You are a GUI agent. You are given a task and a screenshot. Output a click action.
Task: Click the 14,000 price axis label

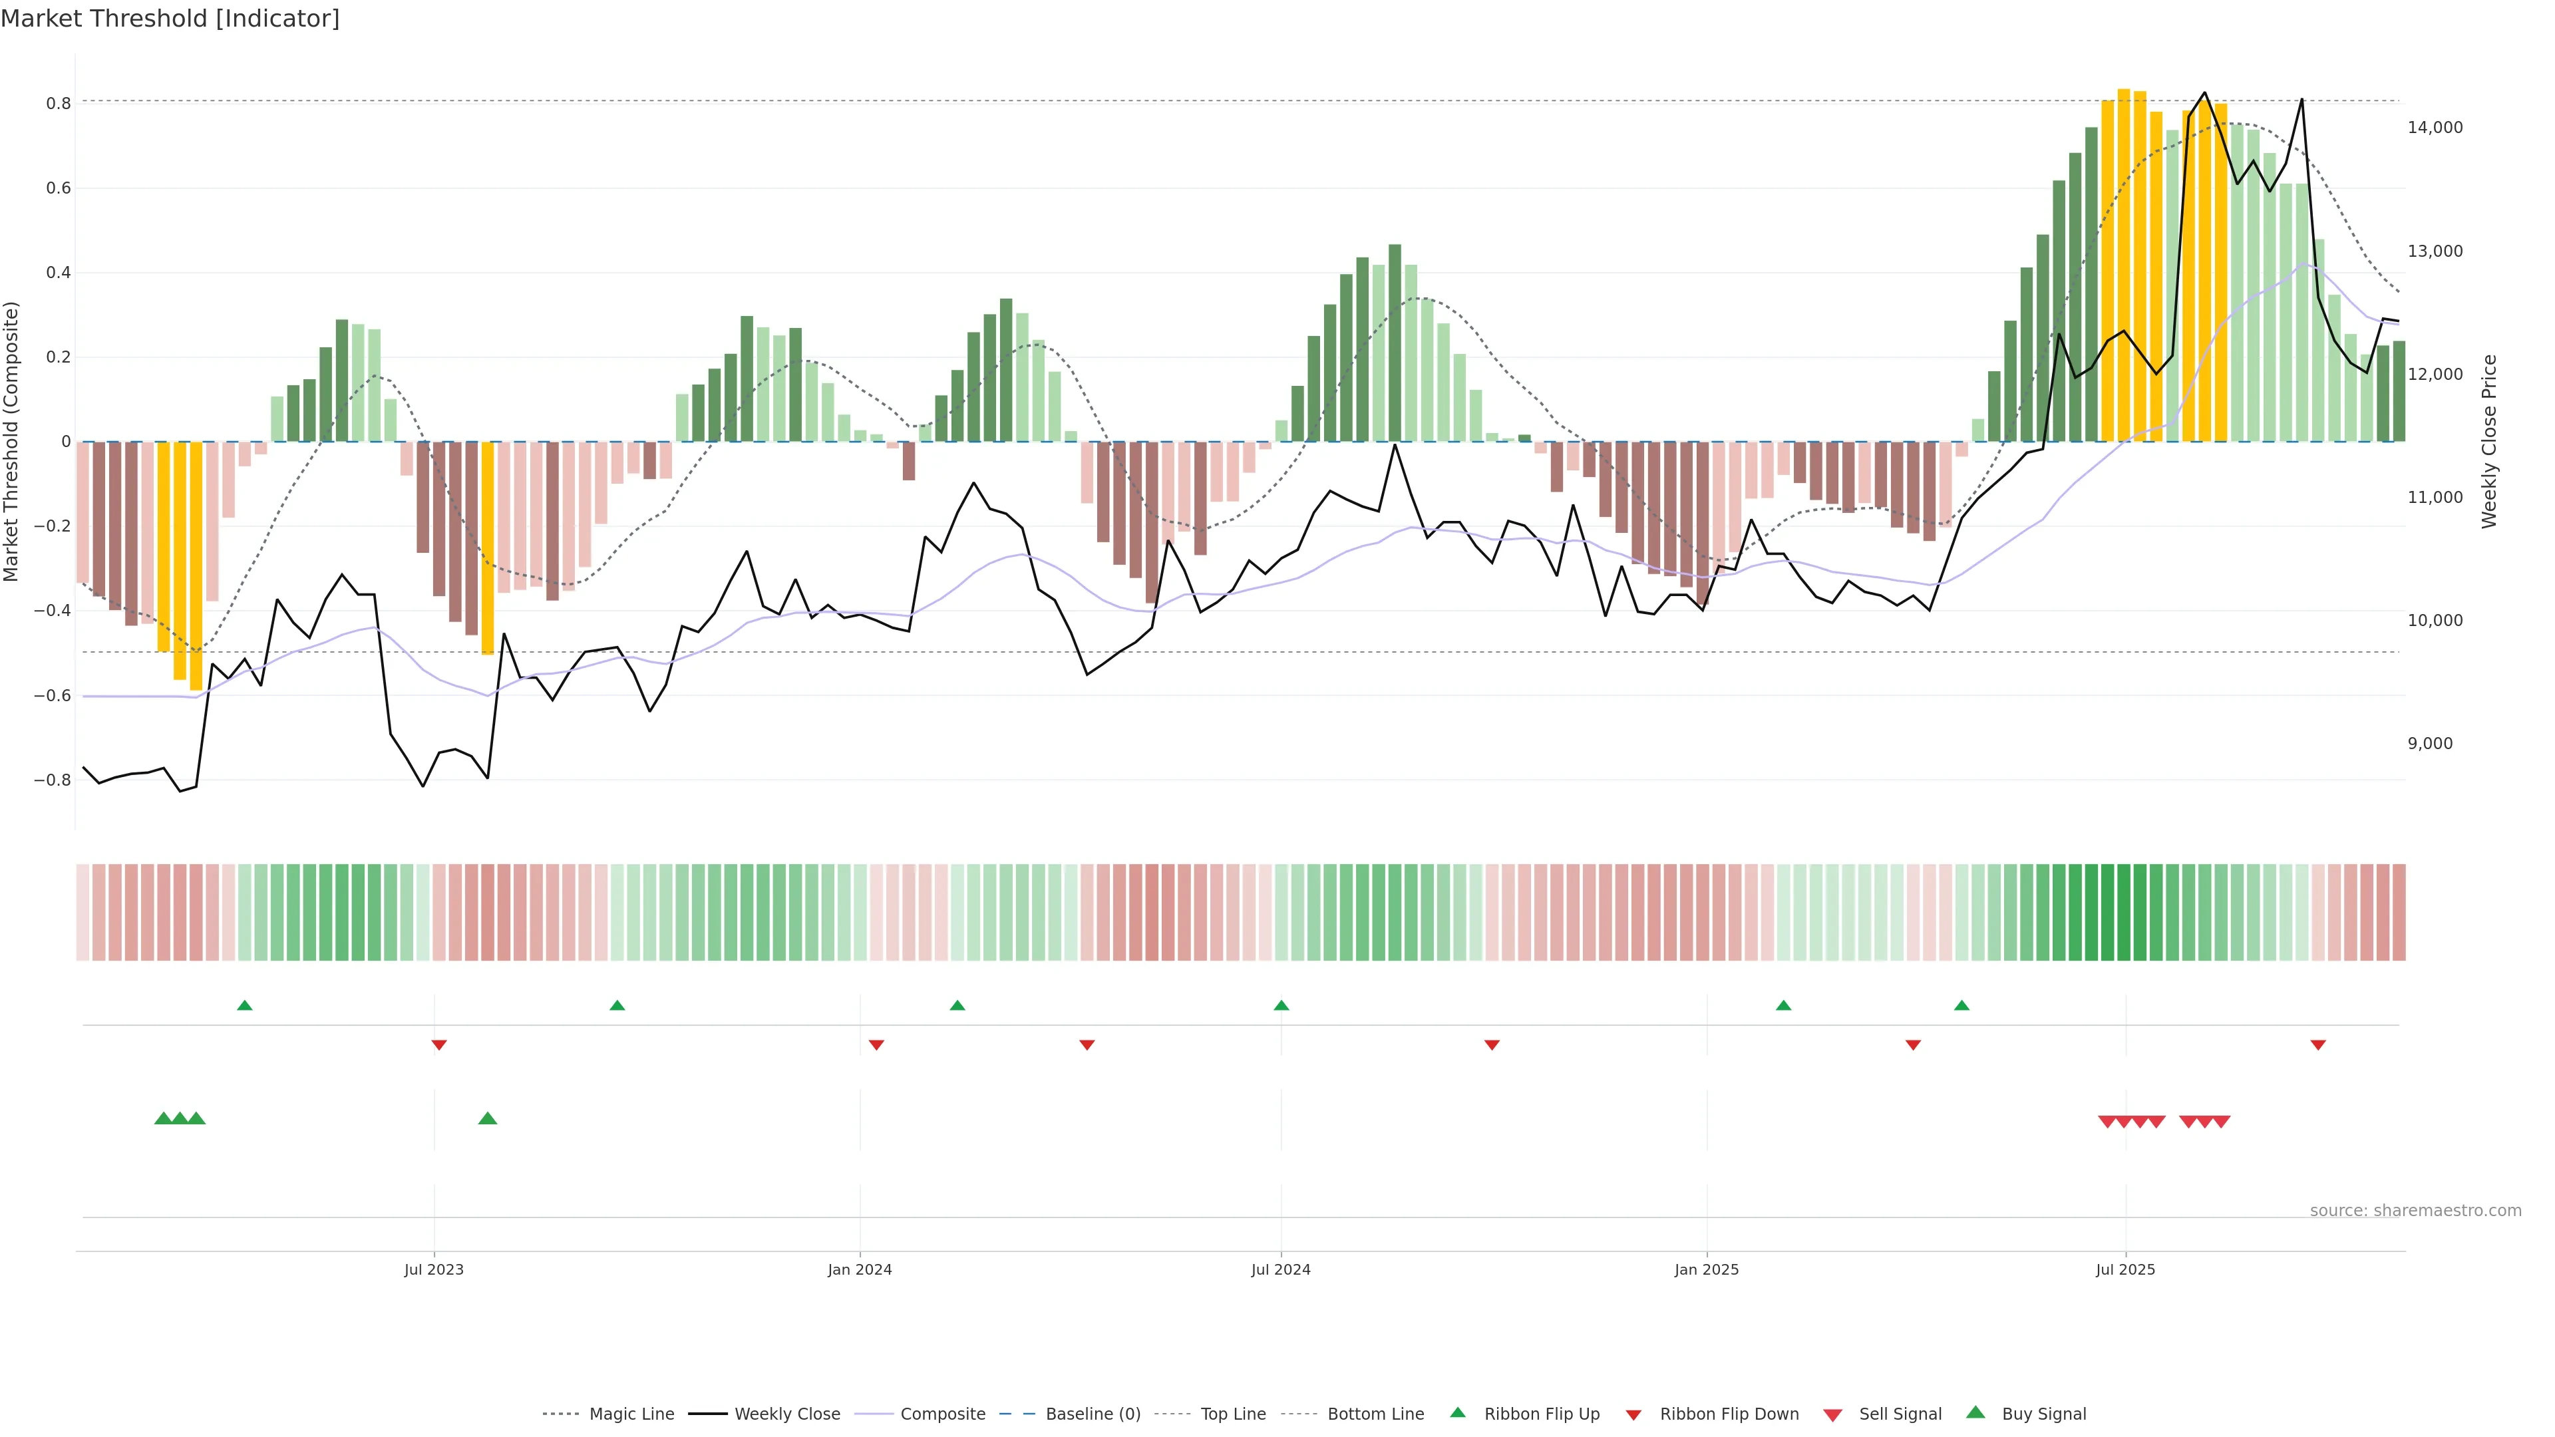coord(2434,127)
